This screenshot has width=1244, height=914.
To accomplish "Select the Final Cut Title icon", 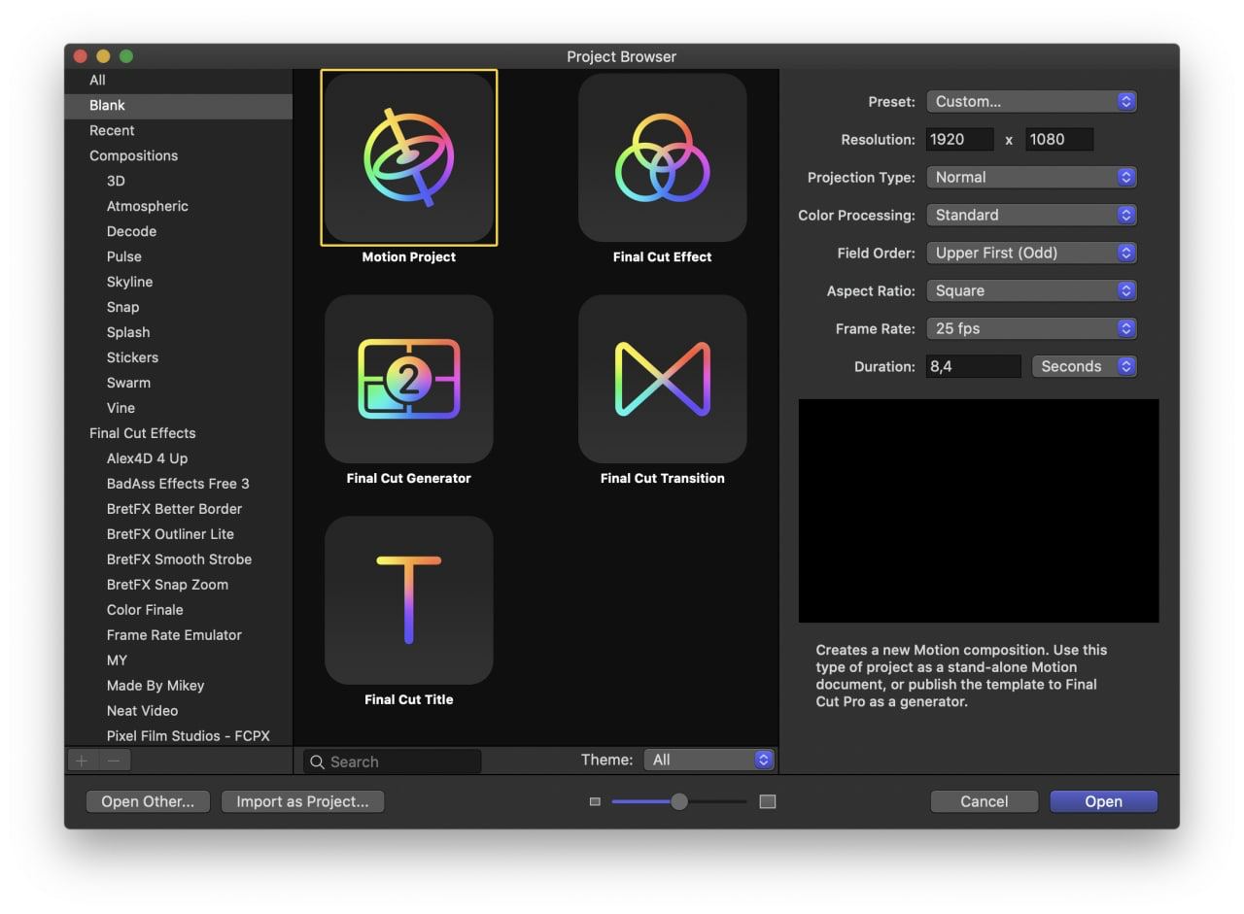I will point(409,600).
